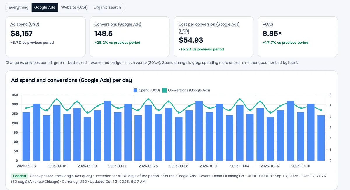Click "-15.2% vs previous period" text
The width and height of the screenshot is (350, 190).
point(201,49)
